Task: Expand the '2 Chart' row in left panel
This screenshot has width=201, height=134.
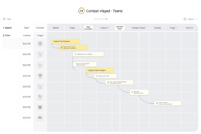Action: [7, 35]
